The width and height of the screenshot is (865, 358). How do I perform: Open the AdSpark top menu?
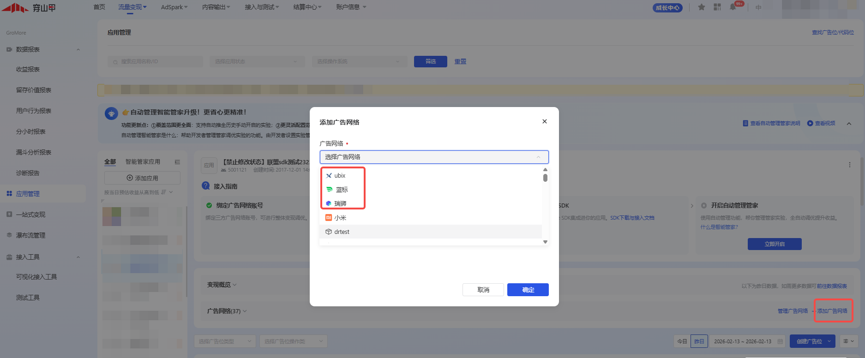coord(174,7)
